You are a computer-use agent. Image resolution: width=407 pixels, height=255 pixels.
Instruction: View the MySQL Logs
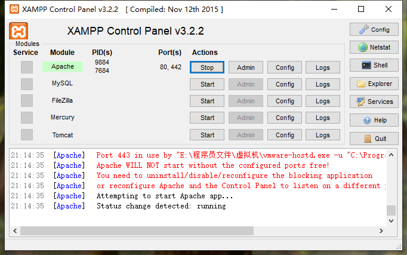pyautogui.click(x=323, y=84)
